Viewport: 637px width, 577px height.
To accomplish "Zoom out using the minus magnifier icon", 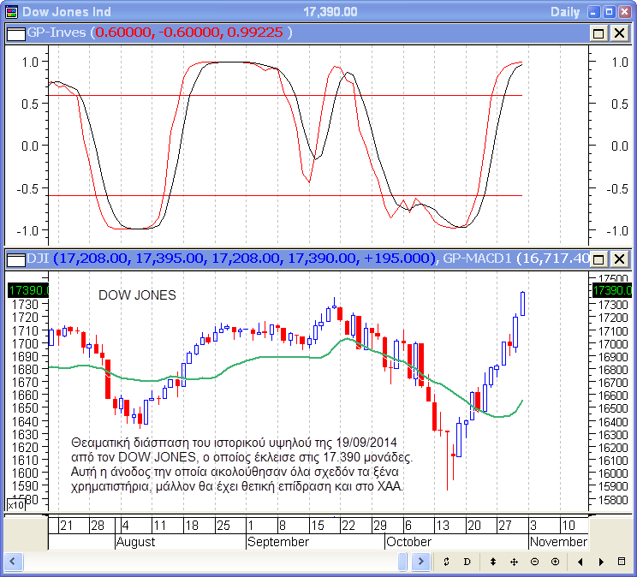I will (534, 562).
